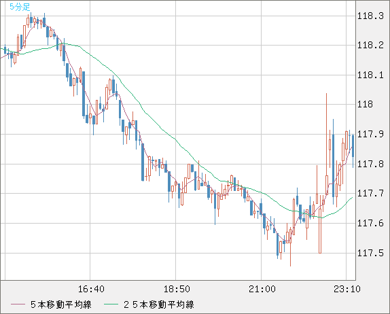Click the 117.5 price axis label
The width and height of the screenshot is (390, 314).
(x=370, y=253)
